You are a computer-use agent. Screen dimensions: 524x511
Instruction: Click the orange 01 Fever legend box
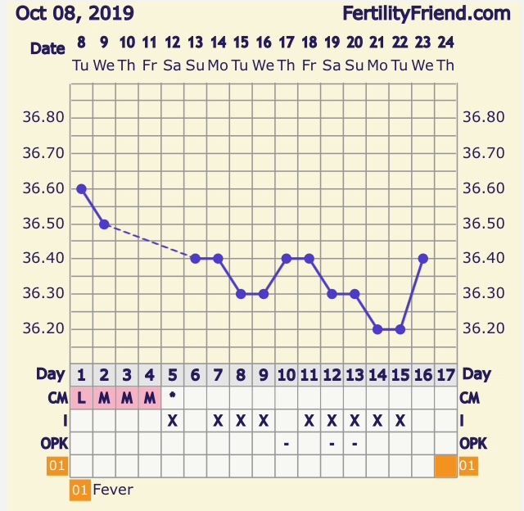80,491
